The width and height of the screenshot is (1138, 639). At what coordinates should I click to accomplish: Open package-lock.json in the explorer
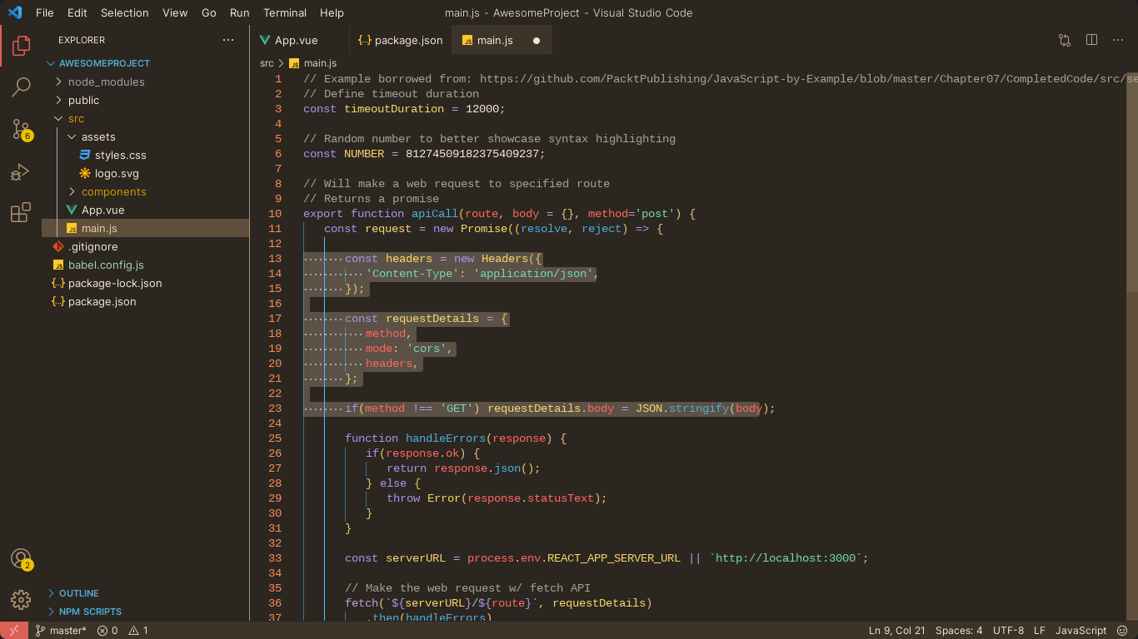[x=107, y=283]
